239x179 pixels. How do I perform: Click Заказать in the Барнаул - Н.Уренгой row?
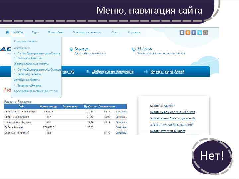coord(121,133)
